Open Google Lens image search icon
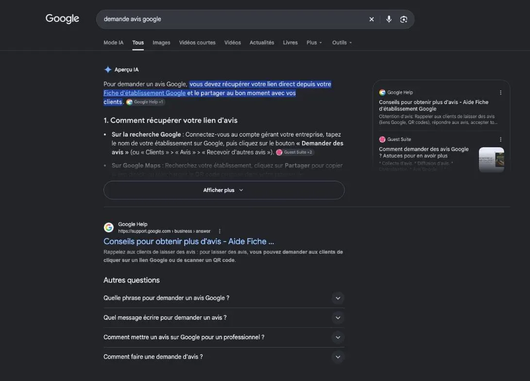530x381 pixels. coord(404,19)
